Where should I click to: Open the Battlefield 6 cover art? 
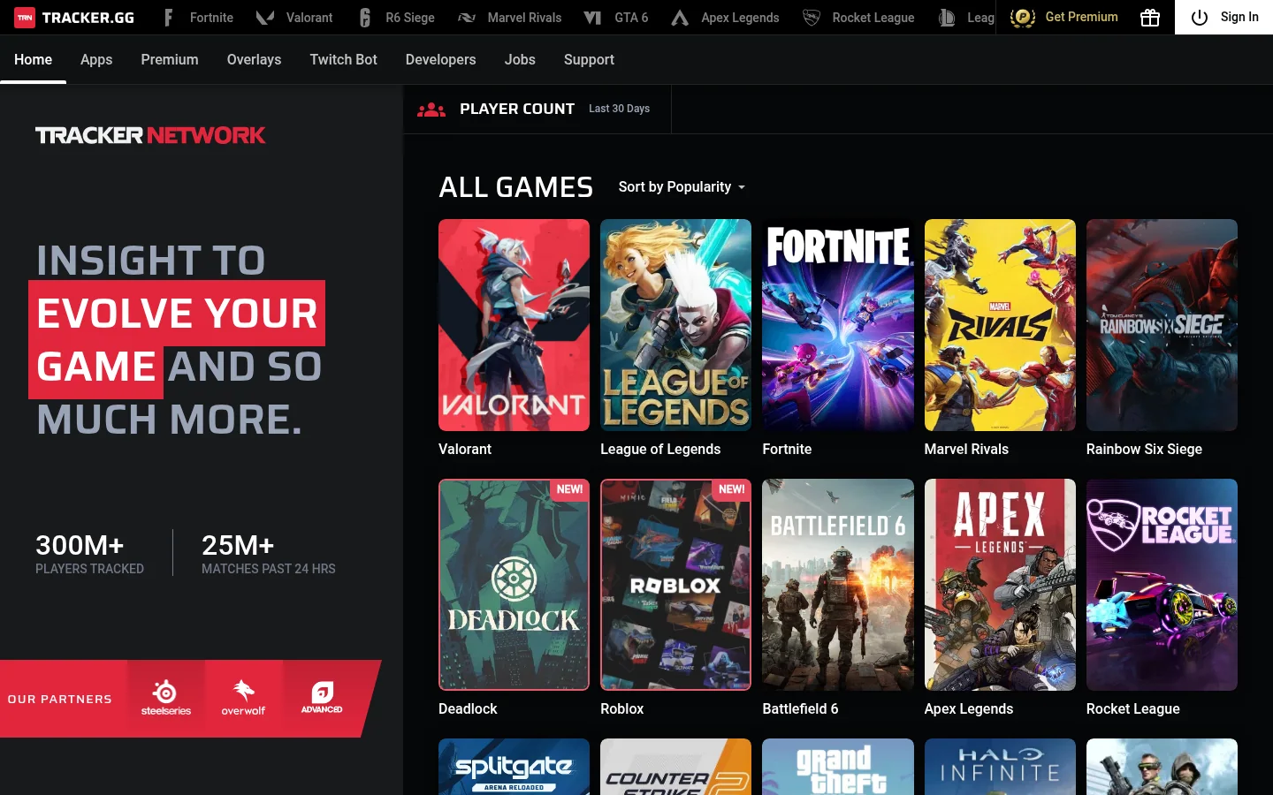point(838,585)
